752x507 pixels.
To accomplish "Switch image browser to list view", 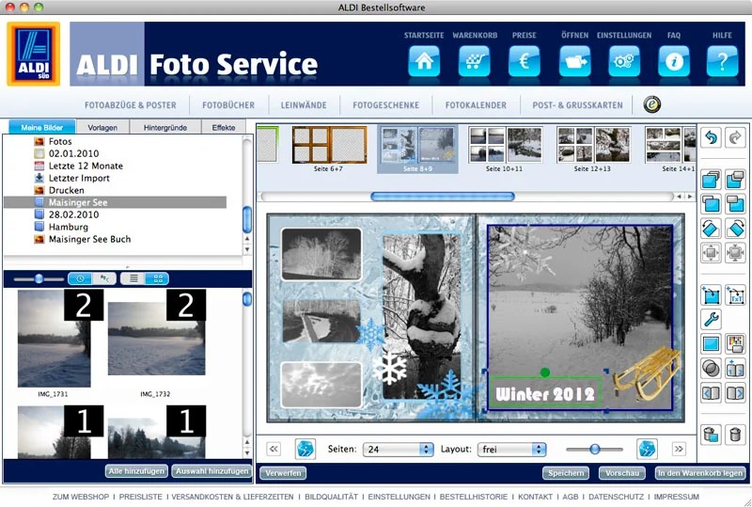I will click(133, 278).
